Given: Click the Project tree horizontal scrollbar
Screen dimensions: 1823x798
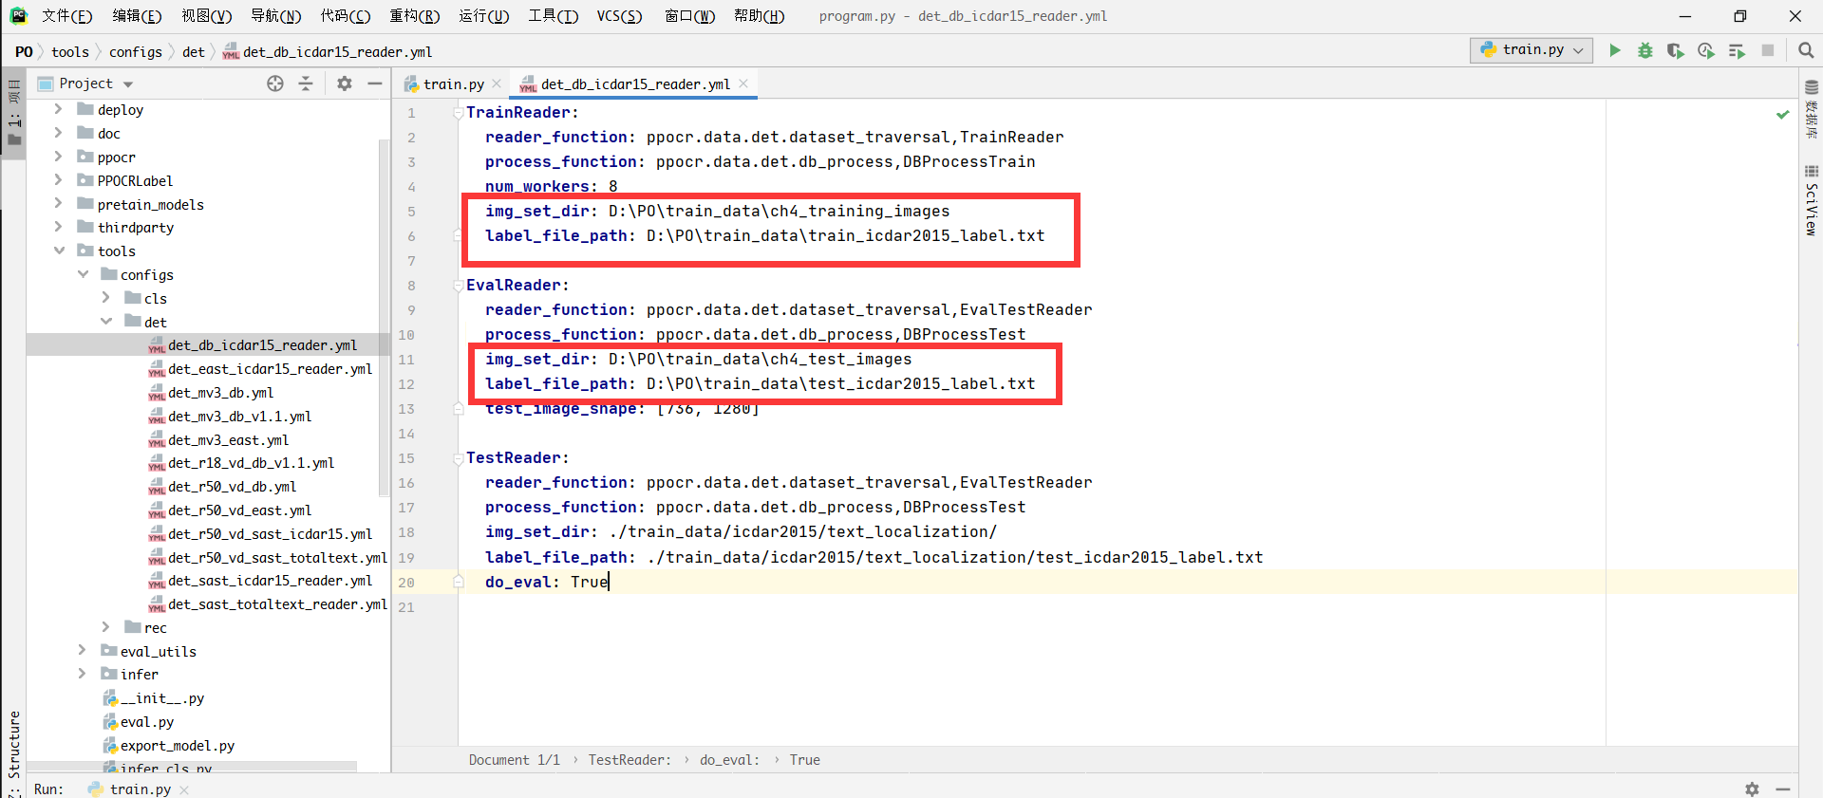Looking at the screenshot, I should 193,765.
